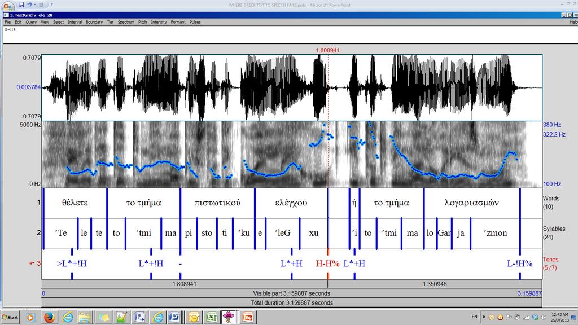
Task: Open the Boundary menu
Action: pyautogui.click(x=94, y=22)
